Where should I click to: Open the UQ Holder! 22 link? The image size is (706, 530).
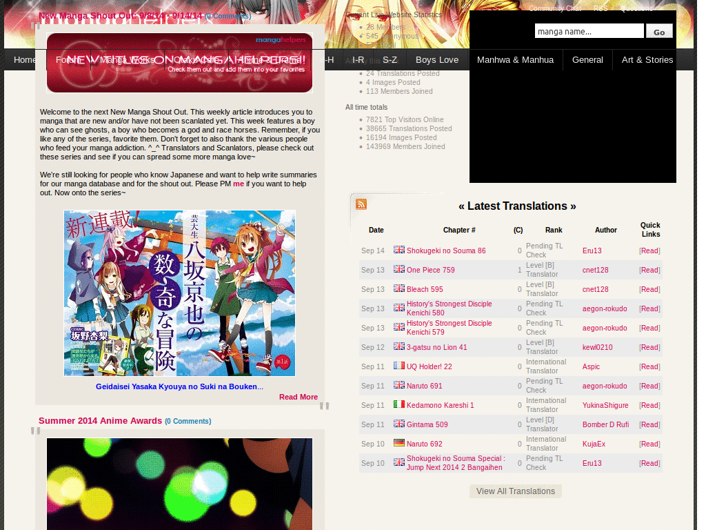[429, 367]
